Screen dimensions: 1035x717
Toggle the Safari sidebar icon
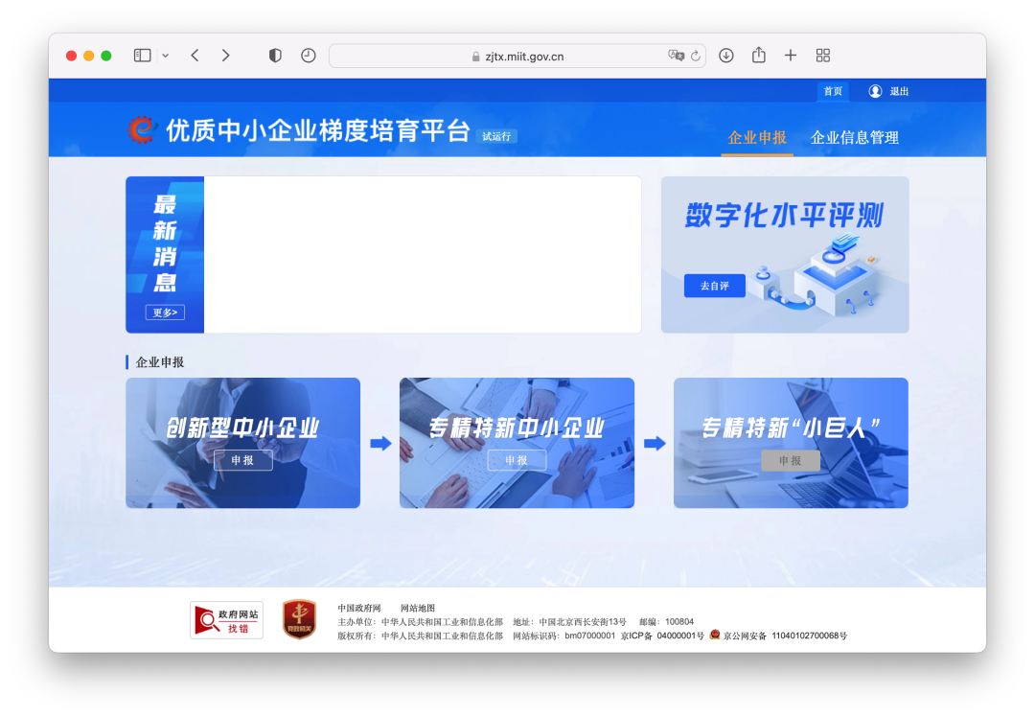point(142,56)
